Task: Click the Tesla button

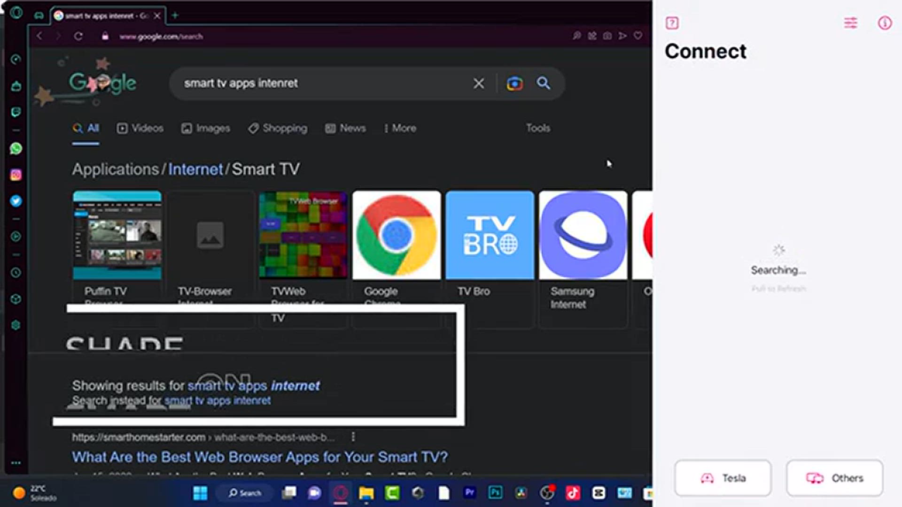Action: 723,478
